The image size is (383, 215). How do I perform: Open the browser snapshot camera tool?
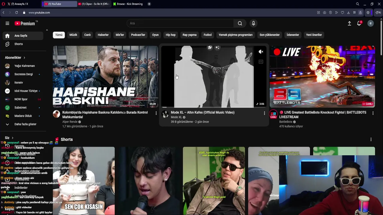click(324, 13)
